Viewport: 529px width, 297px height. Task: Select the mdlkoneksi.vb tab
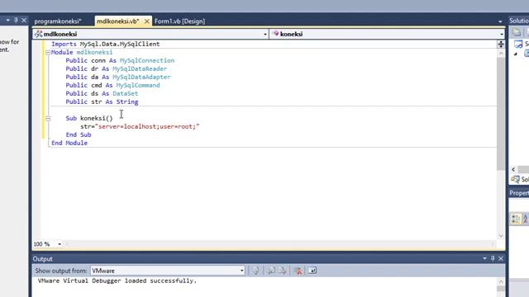[117, 21]
